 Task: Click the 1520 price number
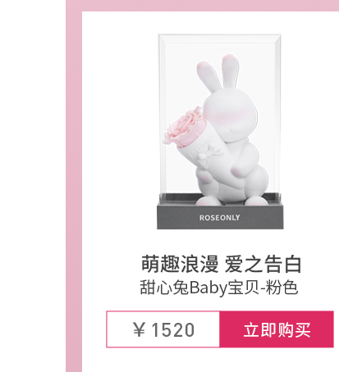click(172, 329)
